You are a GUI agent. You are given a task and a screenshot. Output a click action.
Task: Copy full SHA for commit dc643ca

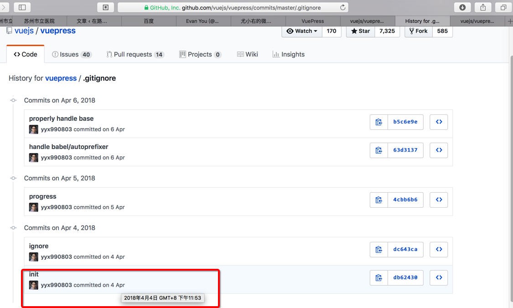tap(378, 250)
